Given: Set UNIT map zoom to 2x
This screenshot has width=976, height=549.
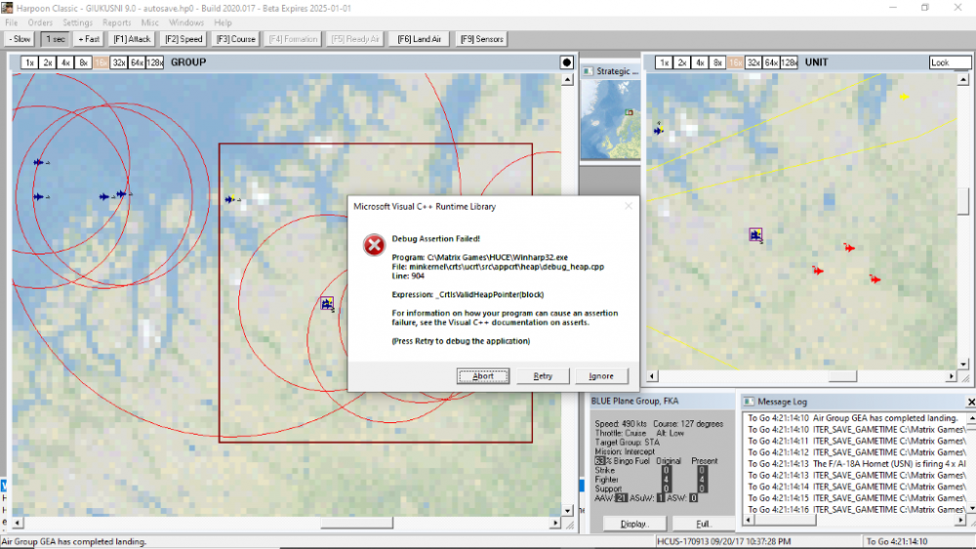Looking at the screenshot, I should coord(682,62).
